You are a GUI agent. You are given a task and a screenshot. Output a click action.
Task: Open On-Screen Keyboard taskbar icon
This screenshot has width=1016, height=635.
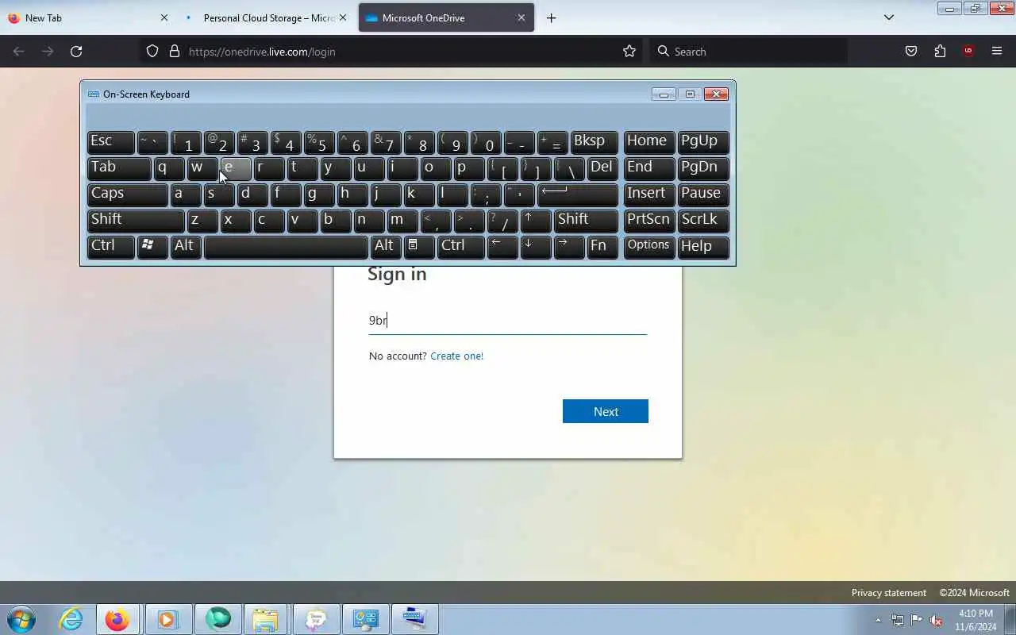point(414,619)
